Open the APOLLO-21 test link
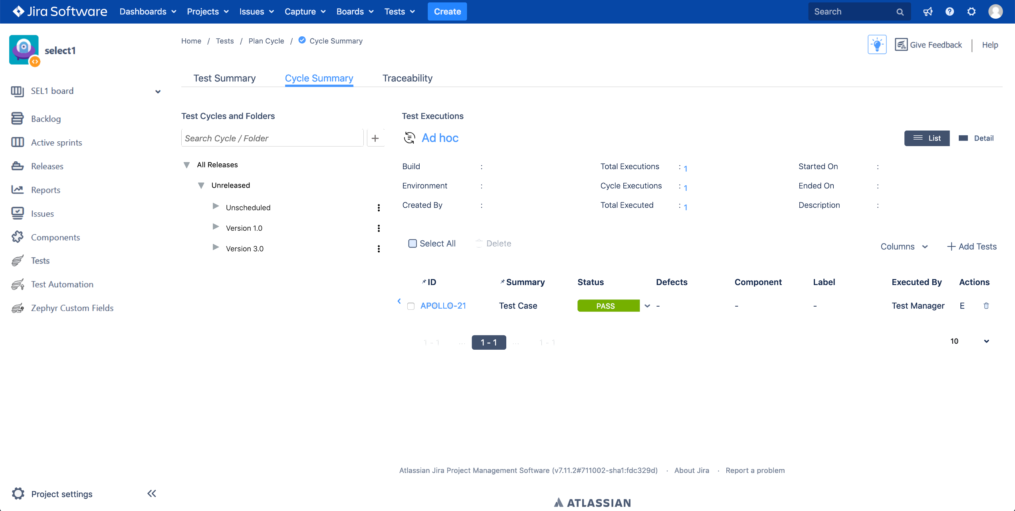 coord(443,305)
